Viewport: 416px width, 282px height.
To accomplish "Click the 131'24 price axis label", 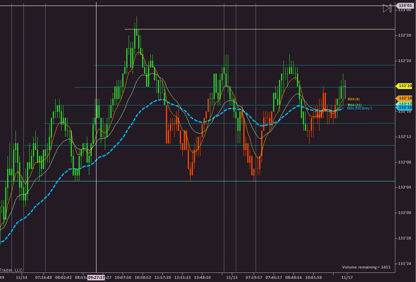I will 404,264.
